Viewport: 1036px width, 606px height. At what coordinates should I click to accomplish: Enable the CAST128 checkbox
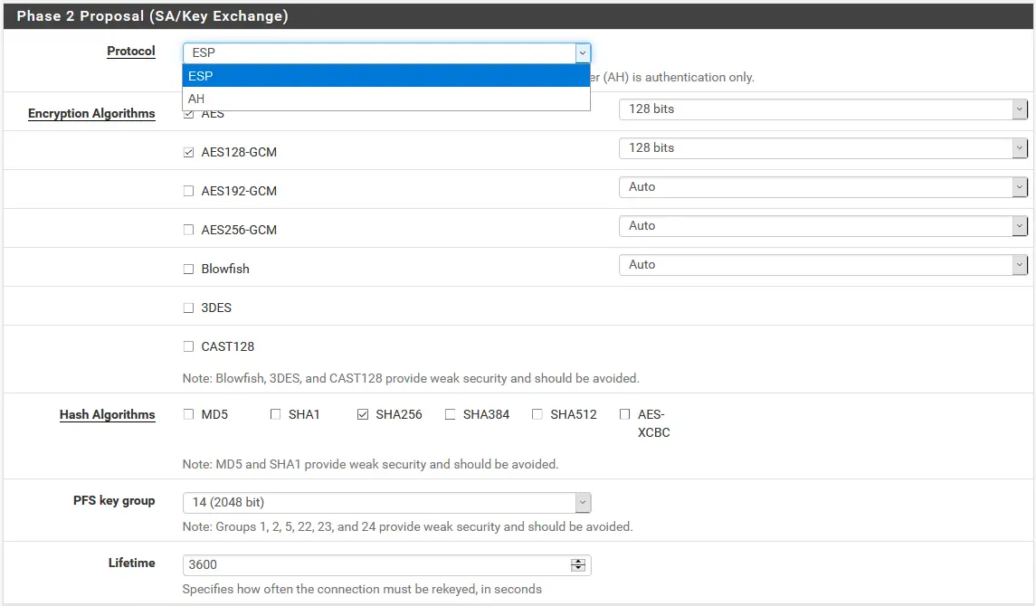tap(188, 347)
